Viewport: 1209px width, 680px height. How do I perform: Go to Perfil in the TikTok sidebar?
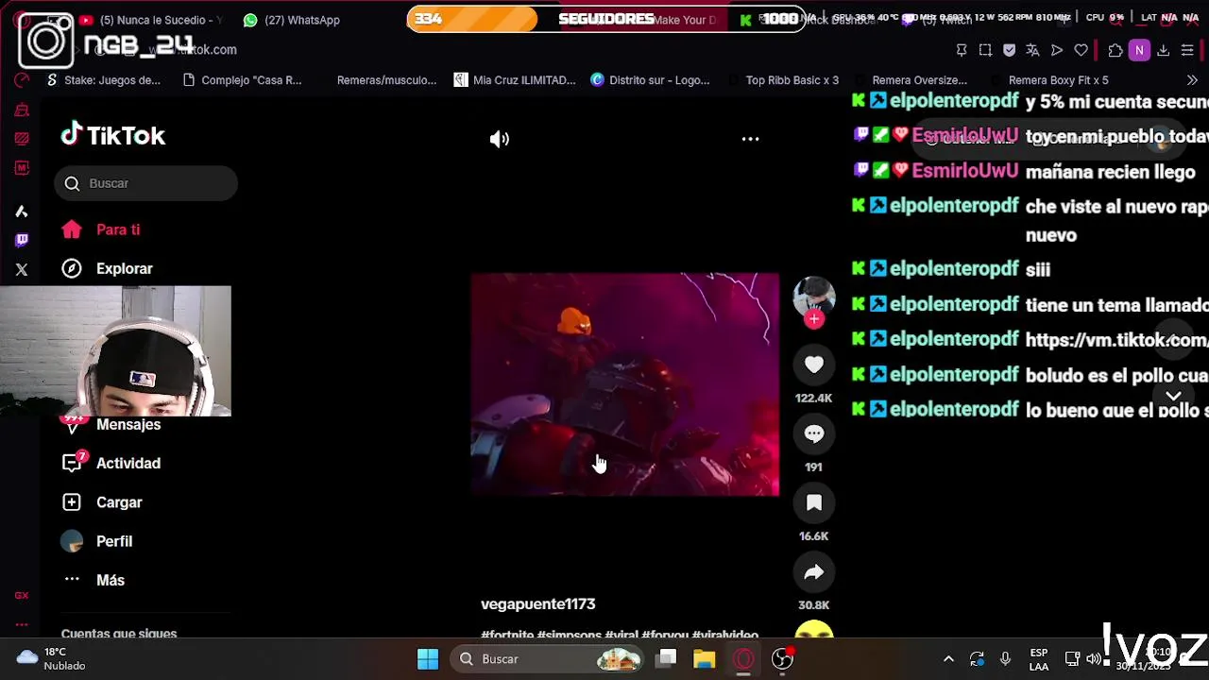[x=96, y=541]
